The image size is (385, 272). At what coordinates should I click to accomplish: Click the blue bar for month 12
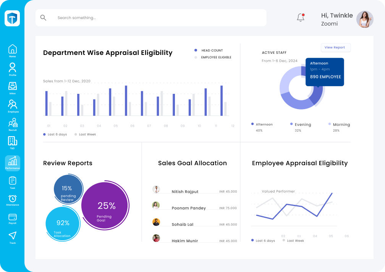pyautogui.click(x=222, y=101)
